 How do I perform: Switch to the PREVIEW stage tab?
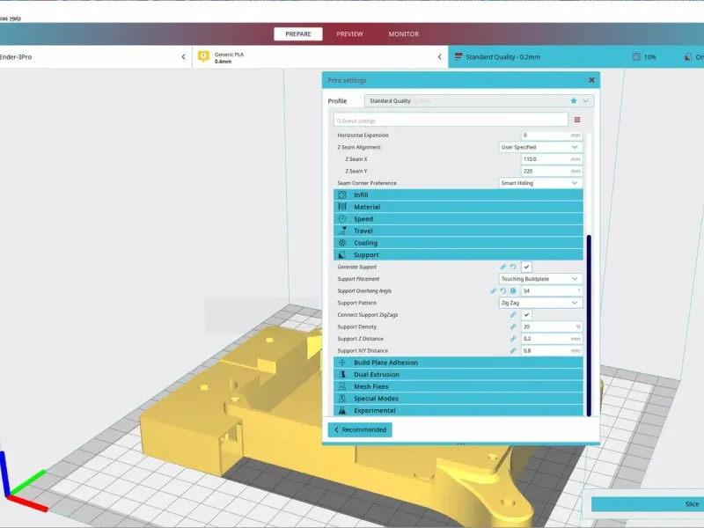click(x=349, y=34)
